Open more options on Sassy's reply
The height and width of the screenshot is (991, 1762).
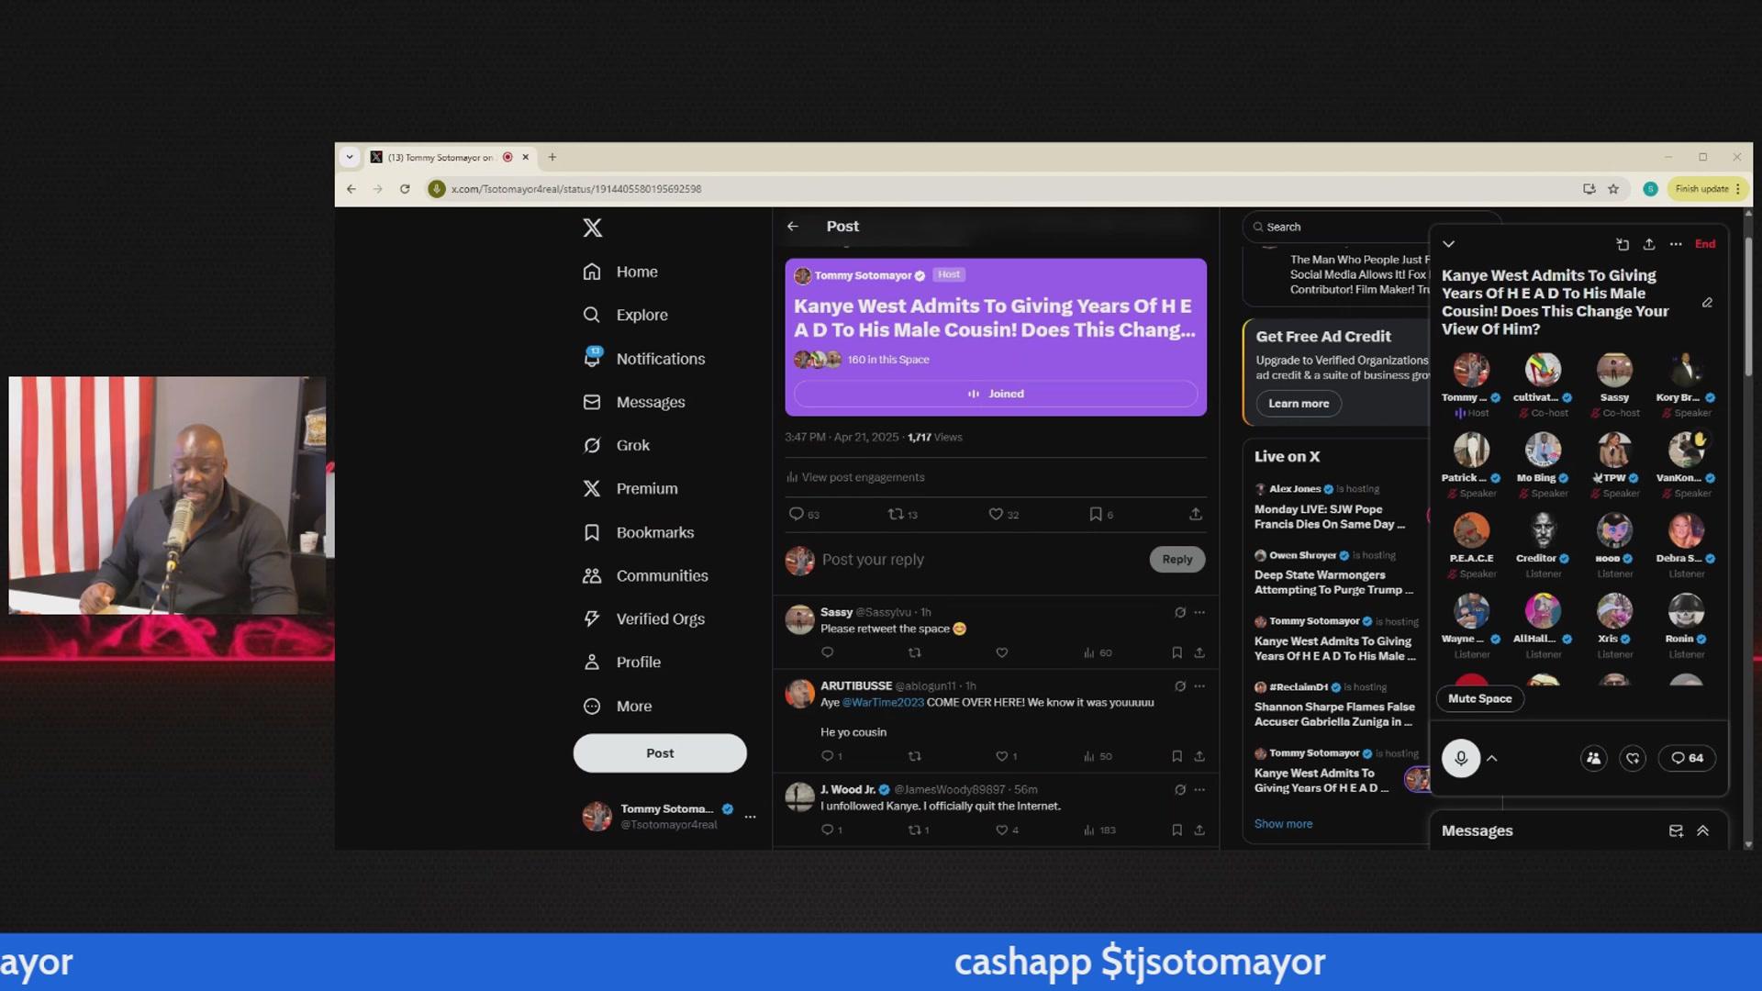tap(1199, 612)
